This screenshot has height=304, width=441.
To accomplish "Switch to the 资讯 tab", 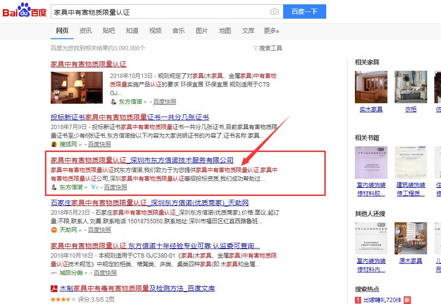I will [x=86, y=31].
